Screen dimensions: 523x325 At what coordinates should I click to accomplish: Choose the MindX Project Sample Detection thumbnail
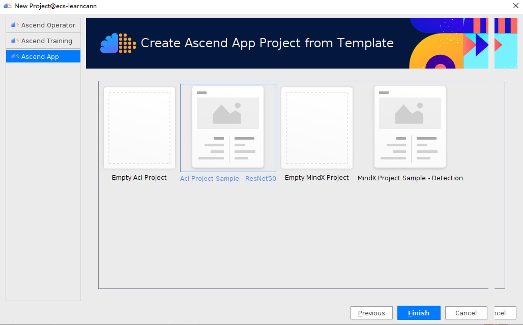[410, 127]
